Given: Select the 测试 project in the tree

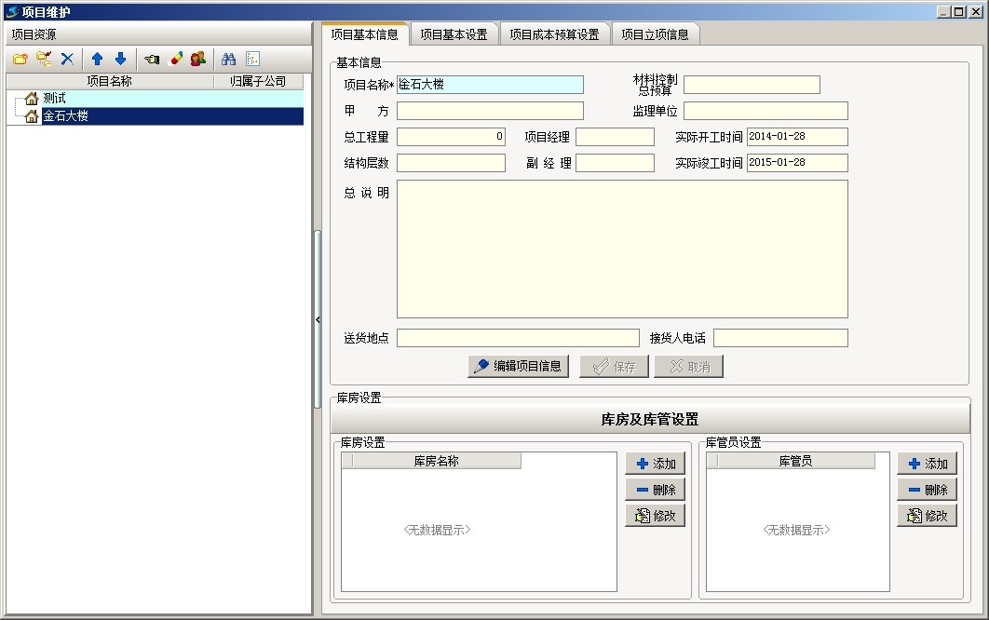Looking at the screenshot, I should [54, 98].
